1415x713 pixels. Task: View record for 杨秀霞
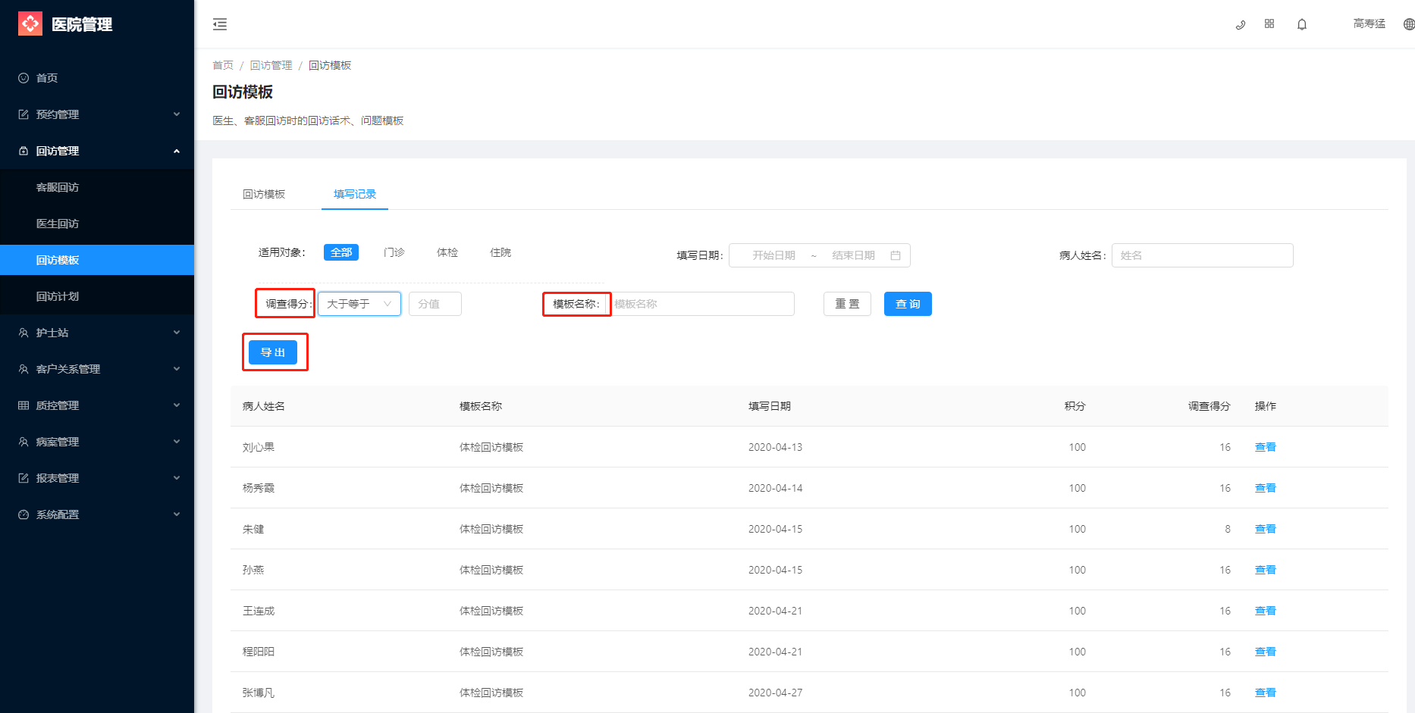point(1265,488)
